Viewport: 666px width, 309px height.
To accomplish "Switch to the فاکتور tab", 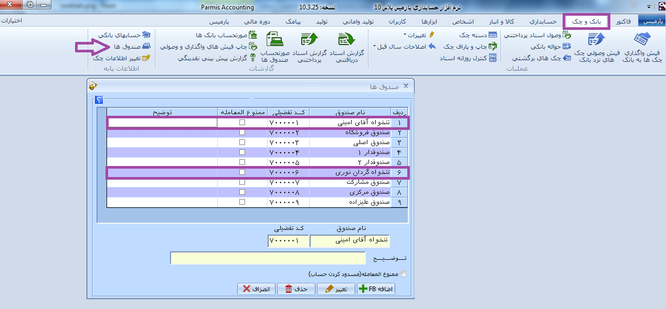I will [623, 21].
